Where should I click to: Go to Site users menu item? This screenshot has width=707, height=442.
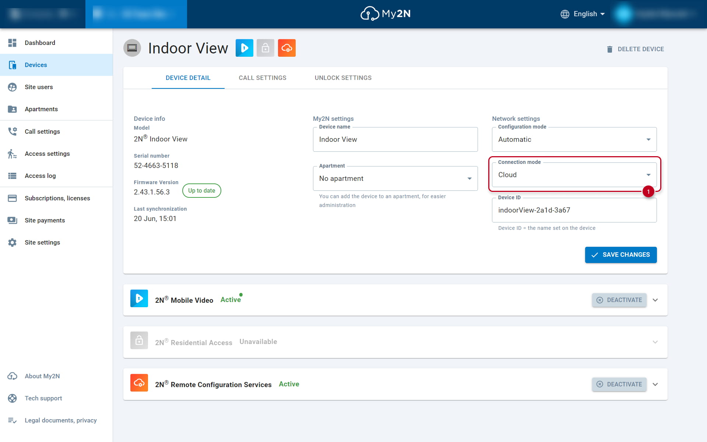point(56,87)
